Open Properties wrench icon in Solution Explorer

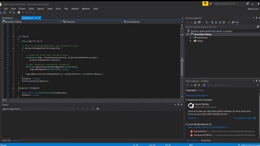[233, 22]
